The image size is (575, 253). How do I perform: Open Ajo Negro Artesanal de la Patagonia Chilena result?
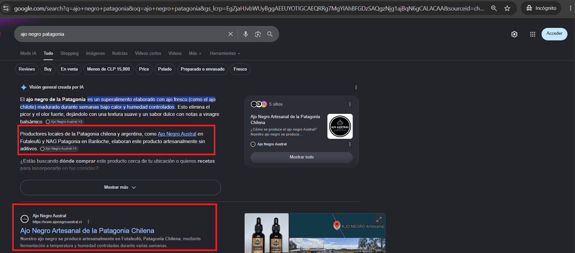click(87, 231)
